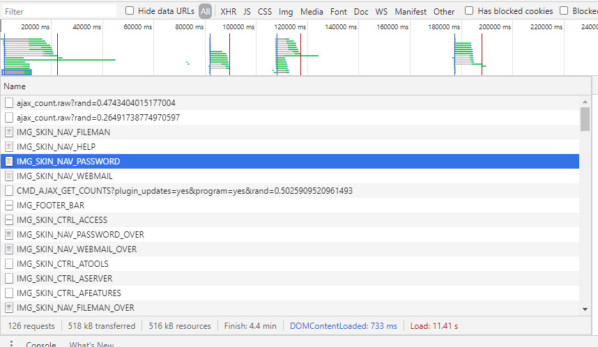
Task: Filter requests by XHR type
Action: 228,12
